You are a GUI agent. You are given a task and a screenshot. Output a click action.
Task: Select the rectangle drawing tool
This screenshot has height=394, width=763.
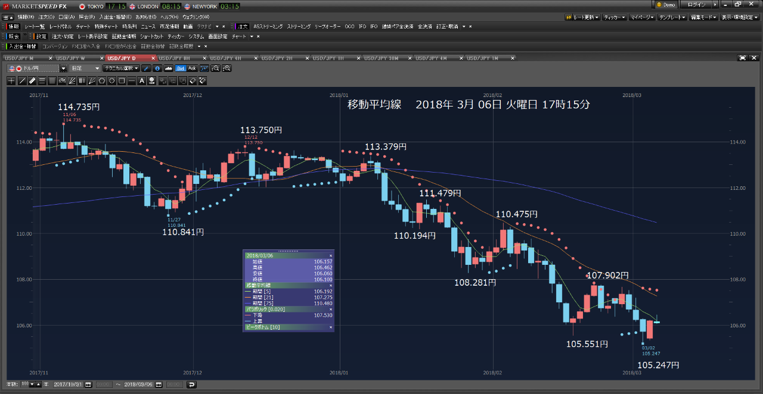[122, 81]
